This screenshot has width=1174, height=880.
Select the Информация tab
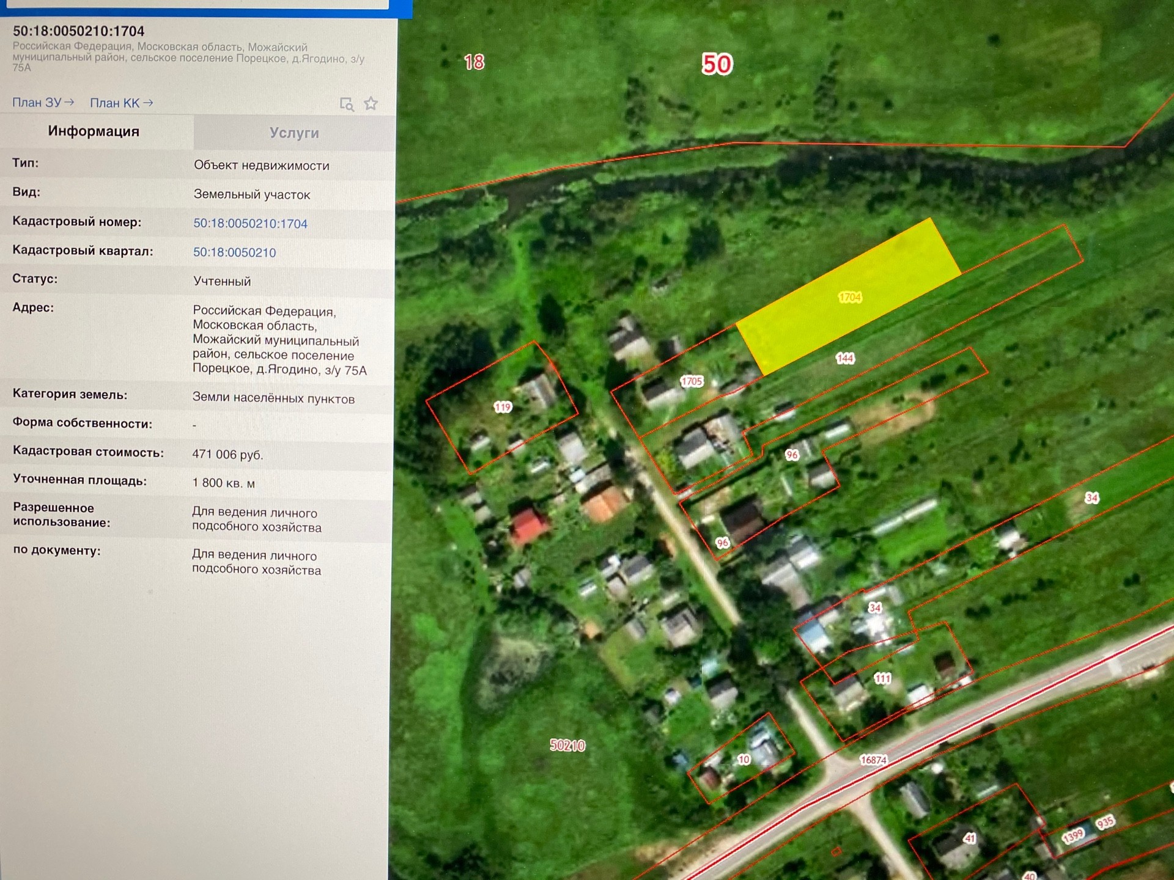click(x=94, y=131)
